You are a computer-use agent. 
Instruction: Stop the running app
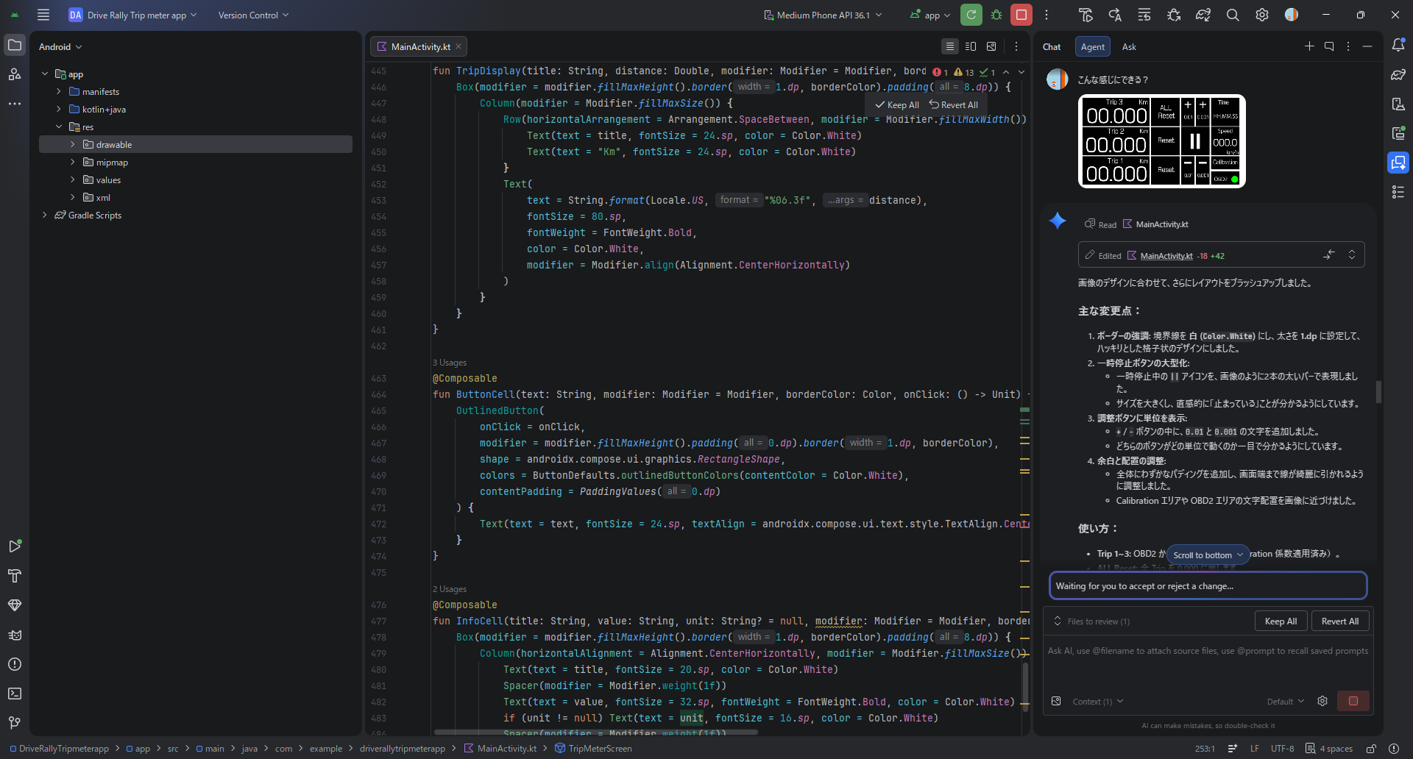pos(1021,15)
